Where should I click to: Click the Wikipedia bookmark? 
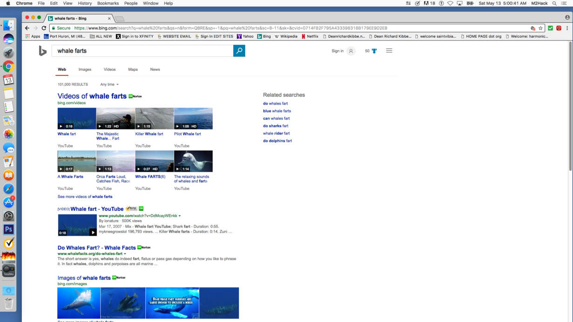[x=286, y=36]
